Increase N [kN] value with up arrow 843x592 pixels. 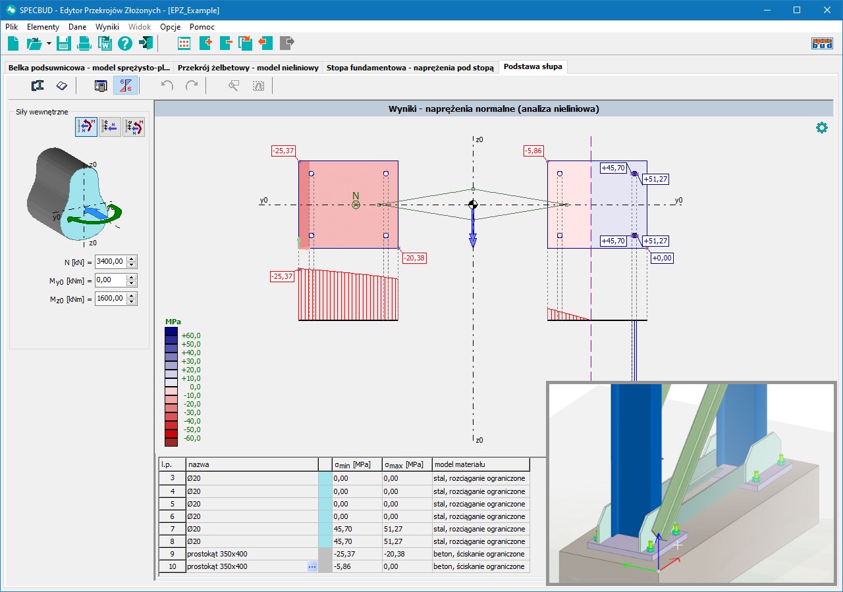click(132, 259)
